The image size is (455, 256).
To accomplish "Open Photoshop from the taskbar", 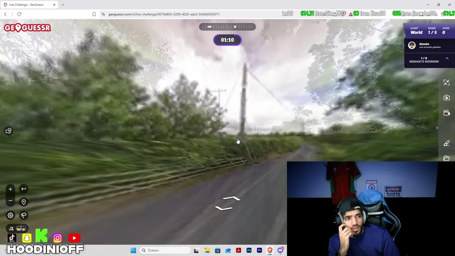I will coord(249,250).
